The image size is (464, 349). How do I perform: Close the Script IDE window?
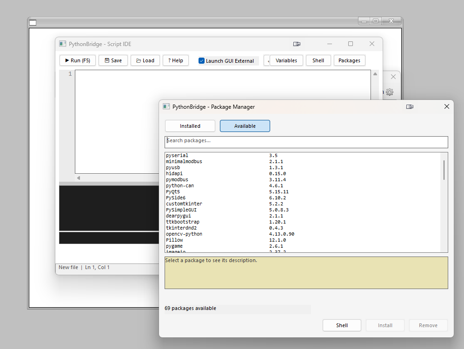pos(372,44)
